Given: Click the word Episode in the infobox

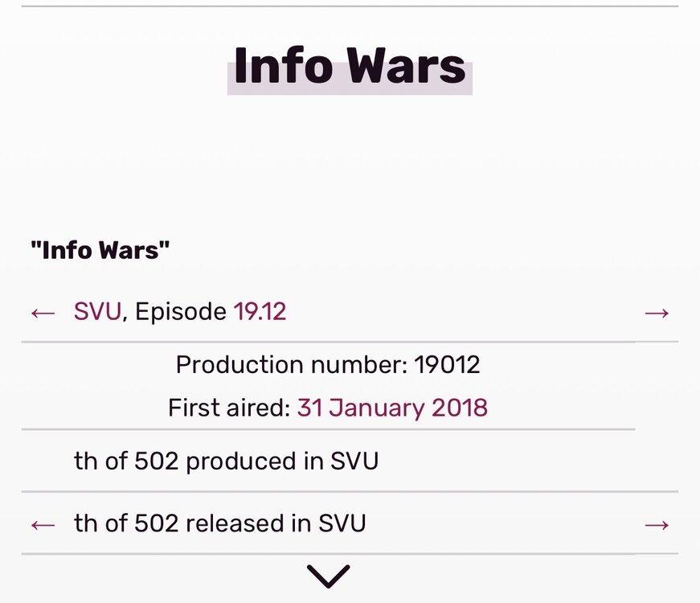Looking at the screenshot, I should click(180, 312).
